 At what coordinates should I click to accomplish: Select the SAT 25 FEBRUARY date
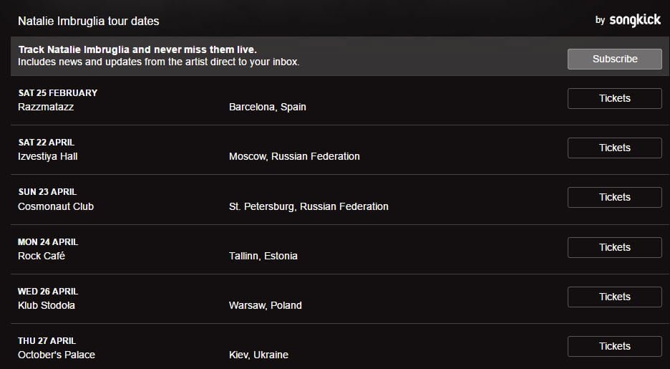click(58, 92)
